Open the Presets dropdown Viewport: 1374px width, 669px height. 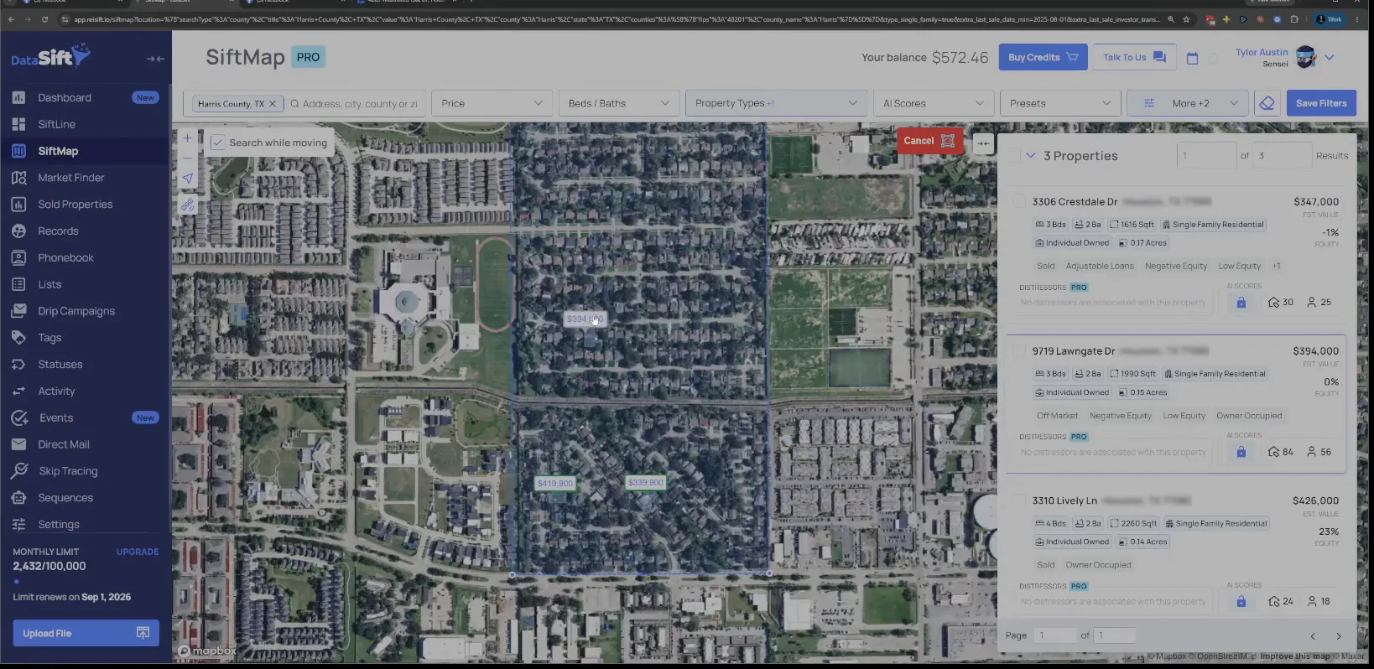(1060, 103)
